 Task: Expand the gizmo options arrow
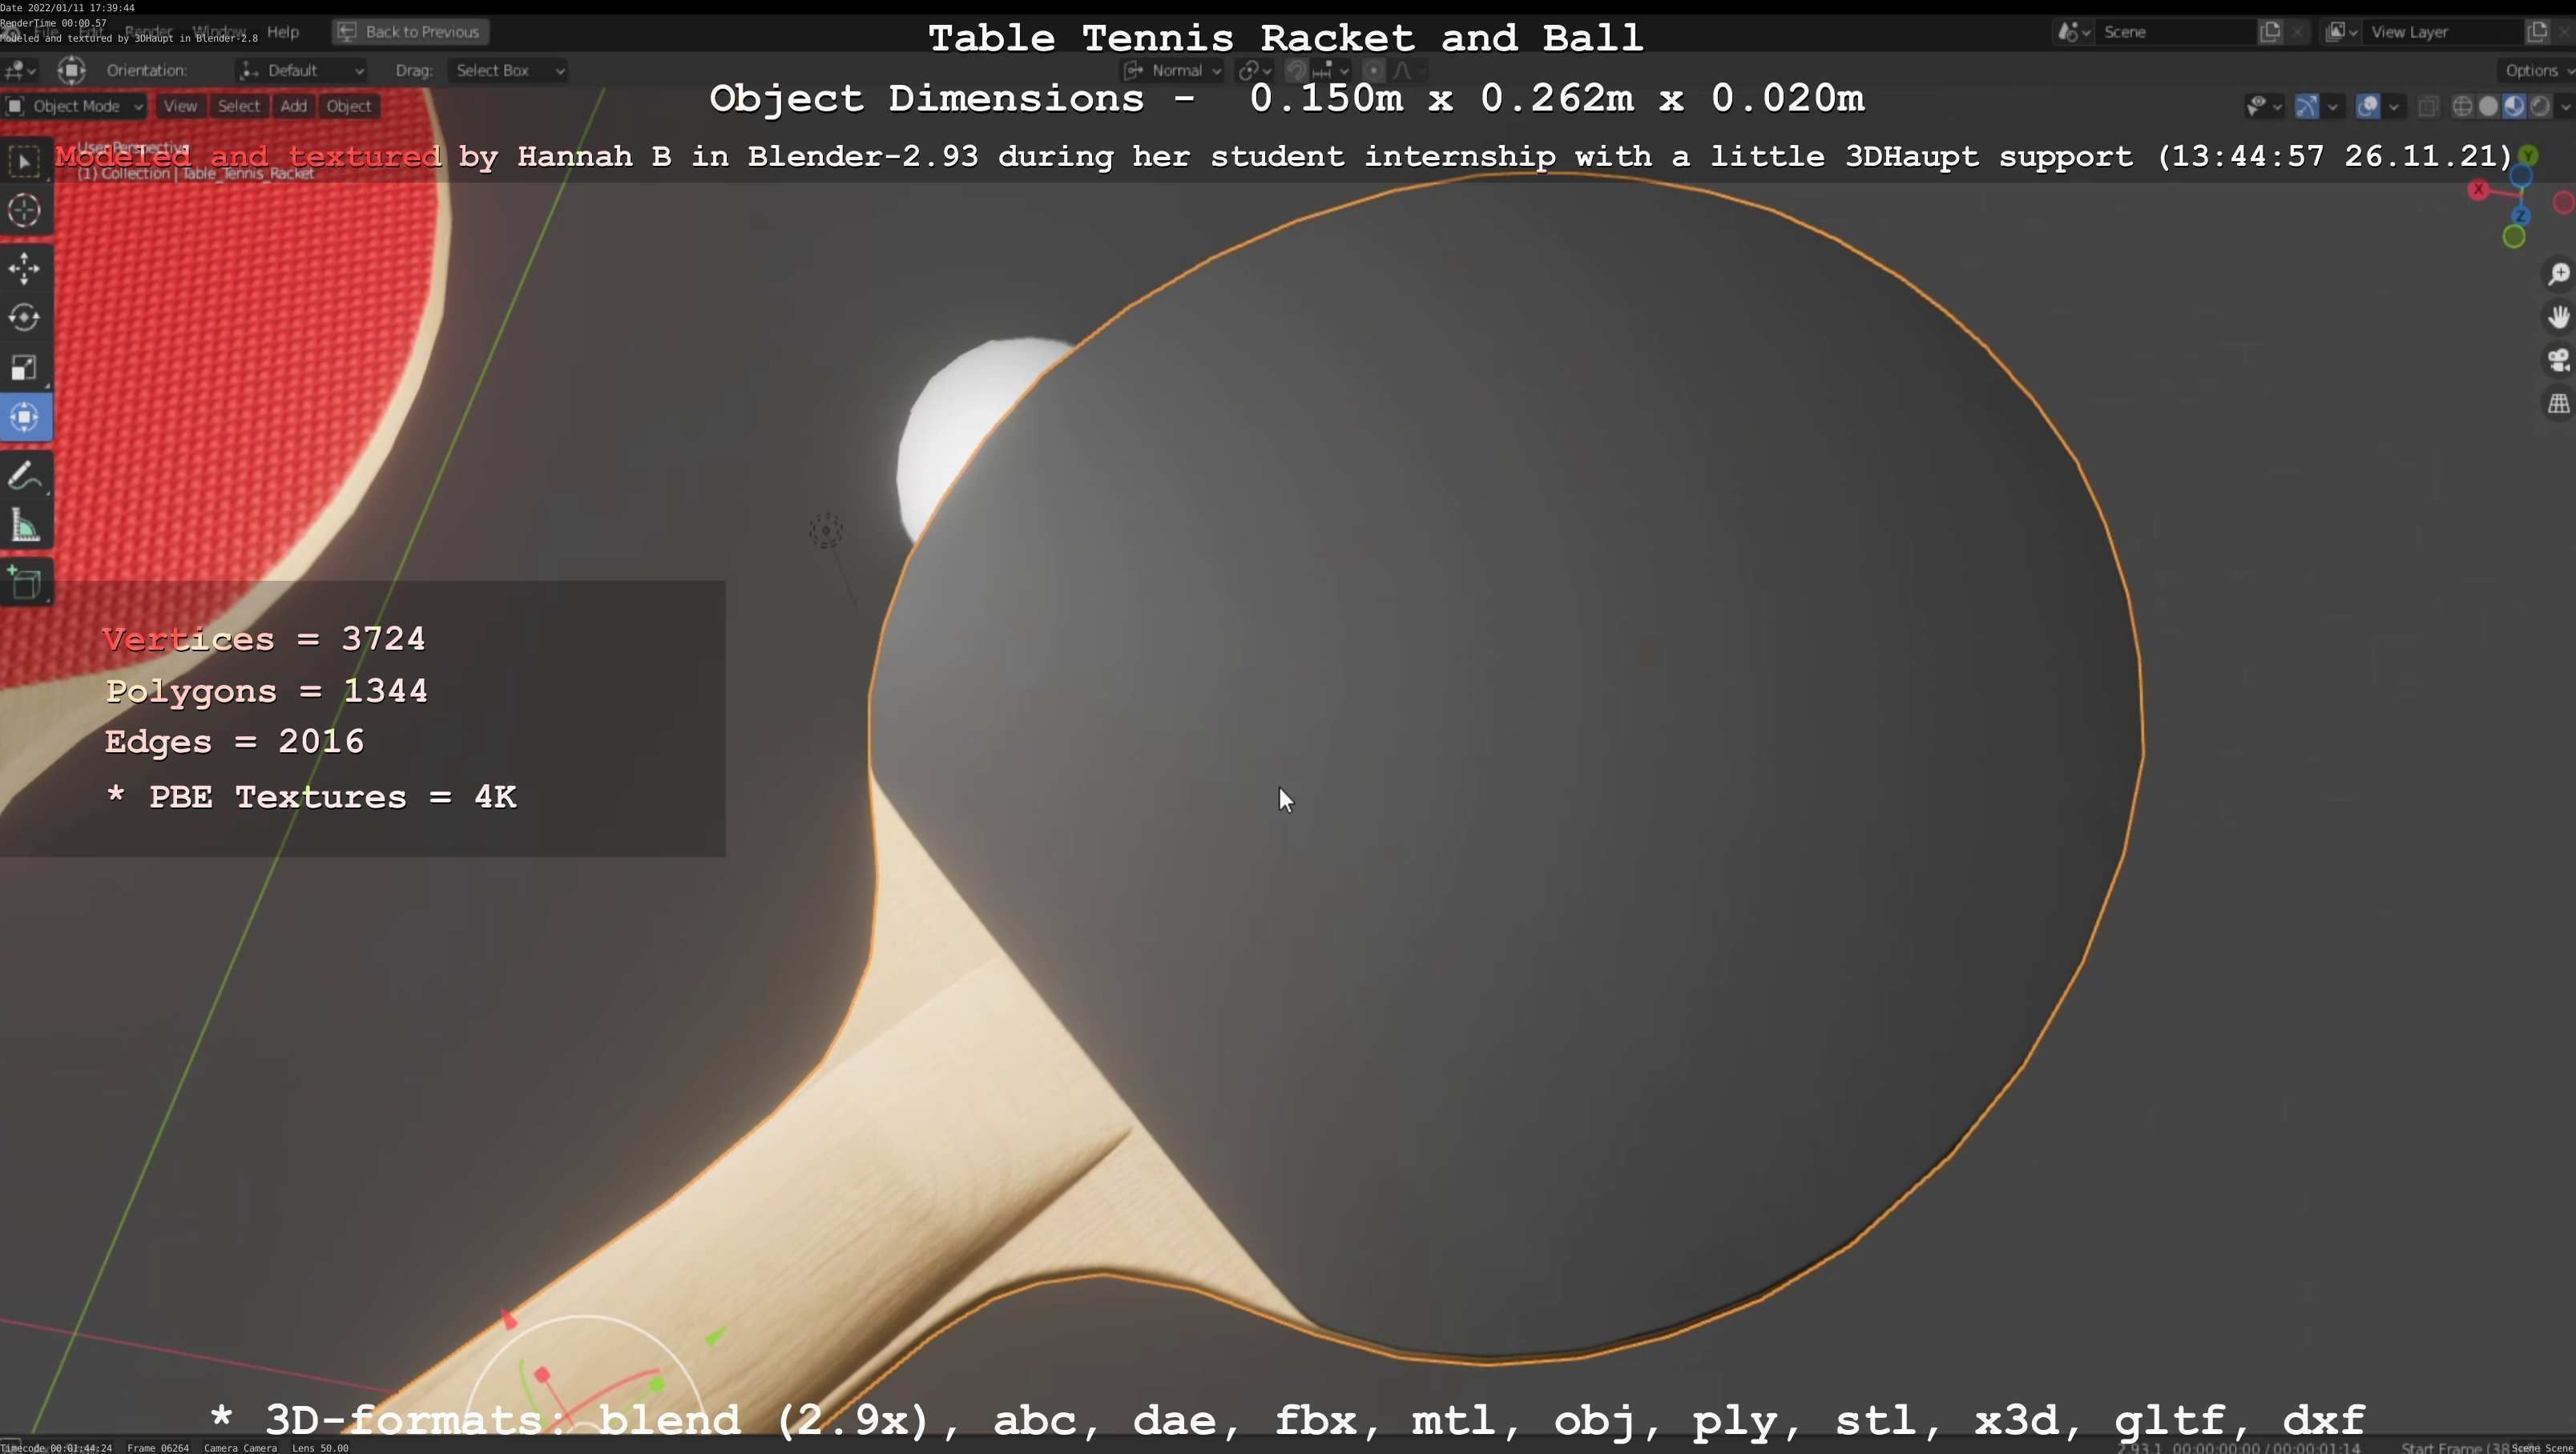(2332, 106)
